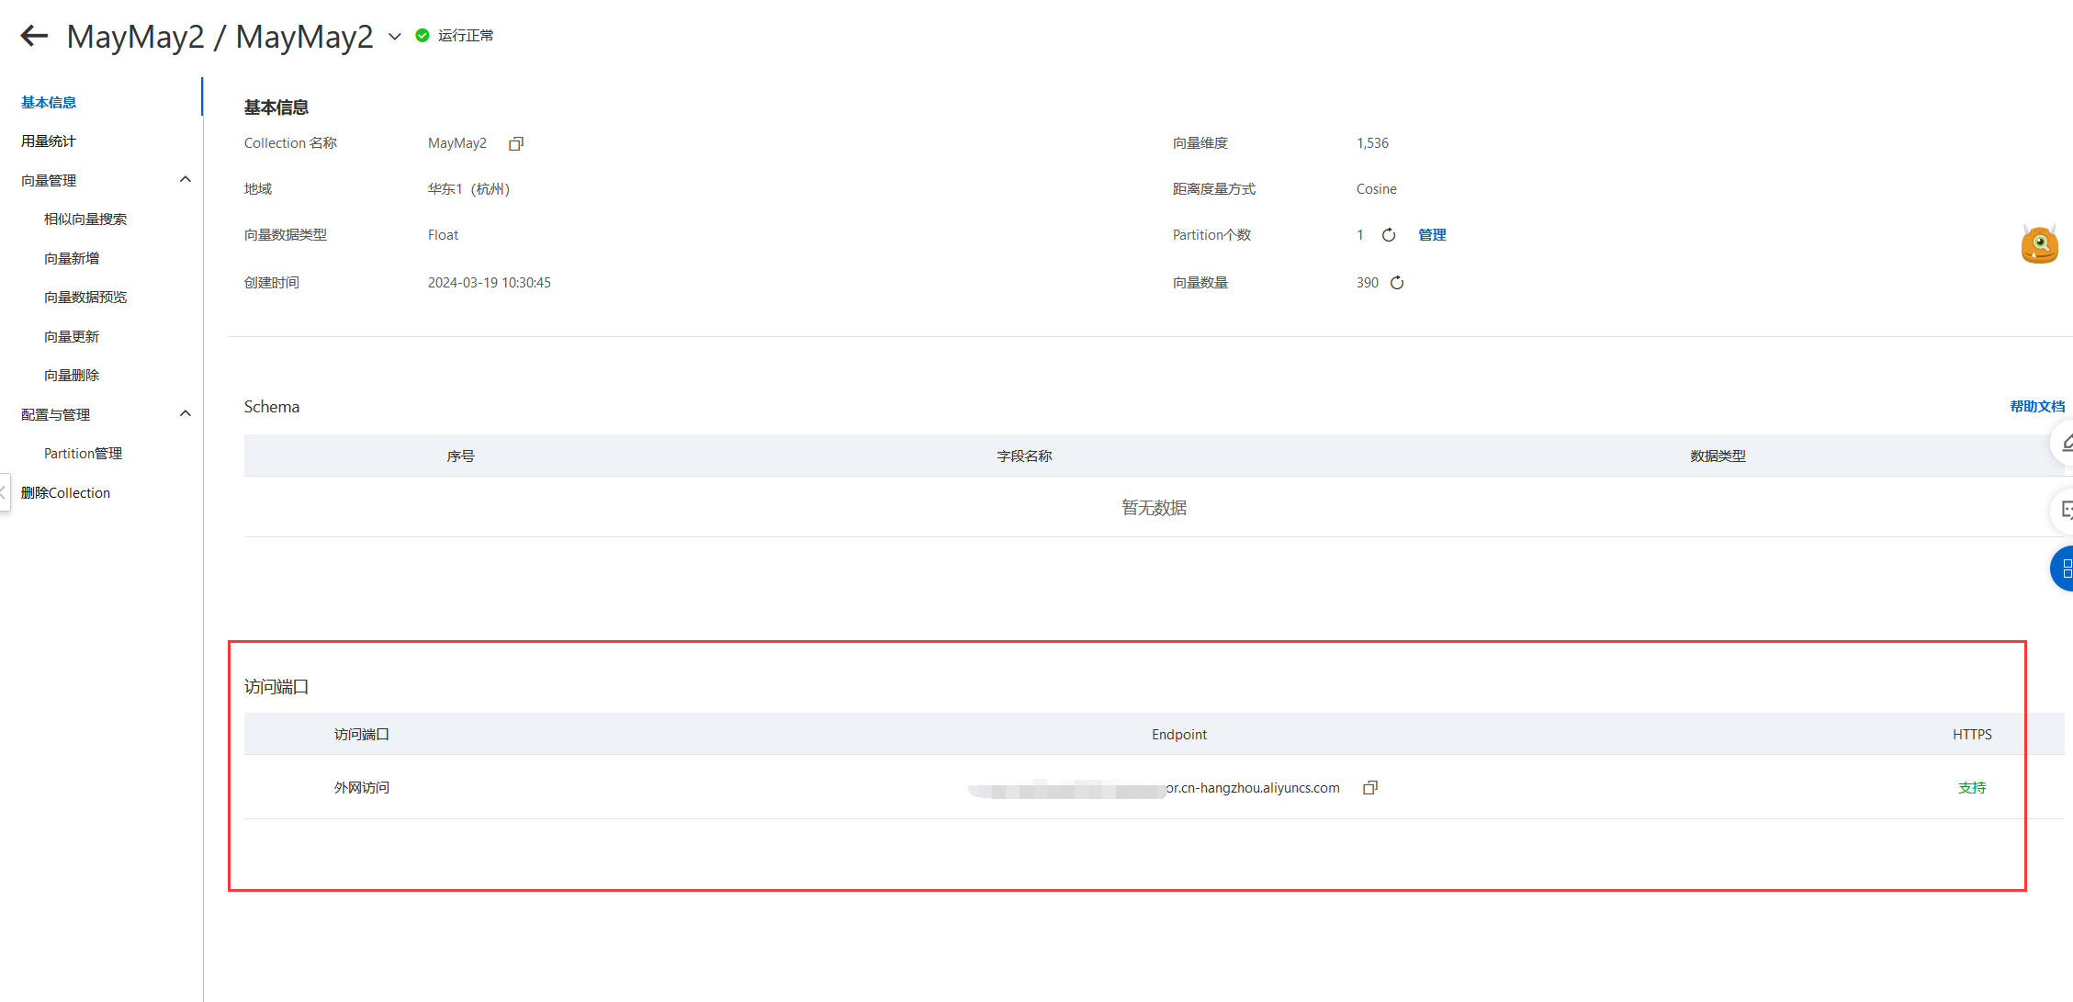This screenshot has width=2073, height=1002.
Task: Copy the Endpoint address
Action: [1370, 788]
